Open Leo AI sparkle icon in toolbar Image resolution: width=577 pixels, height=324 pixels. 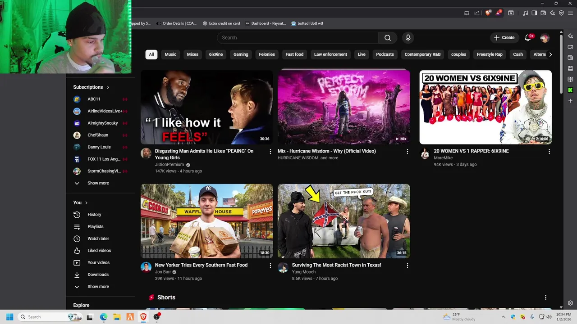coord(552,13)
